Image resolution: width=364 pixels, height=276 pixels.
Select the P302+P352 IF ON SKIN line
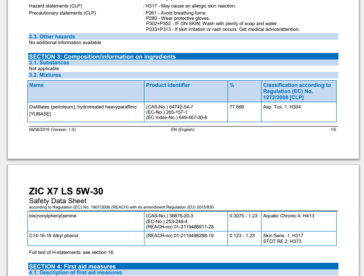tap(212, 24)
